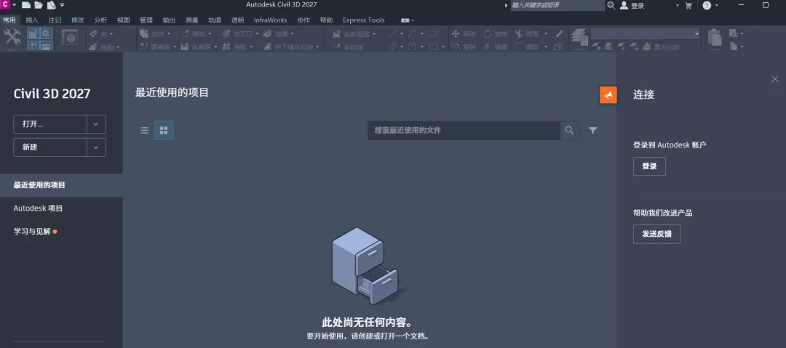Image resolution: width=786 pixels, height=348 pixels.
Task: Click the 地下排水设施 tool icon
Action: pos(267,46)
